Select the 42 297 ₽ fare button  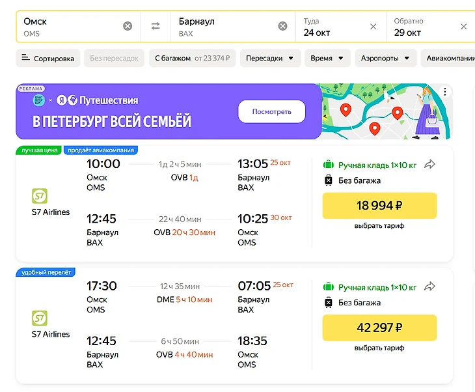(x=379, y=328)
